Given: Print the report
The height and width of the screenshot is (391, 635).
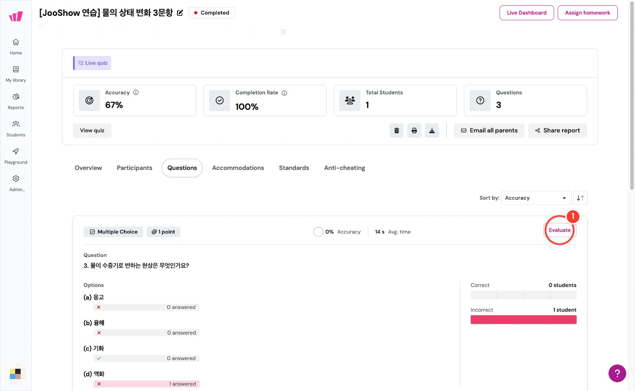Looking at the screenshot, I should tap(414, 130).
